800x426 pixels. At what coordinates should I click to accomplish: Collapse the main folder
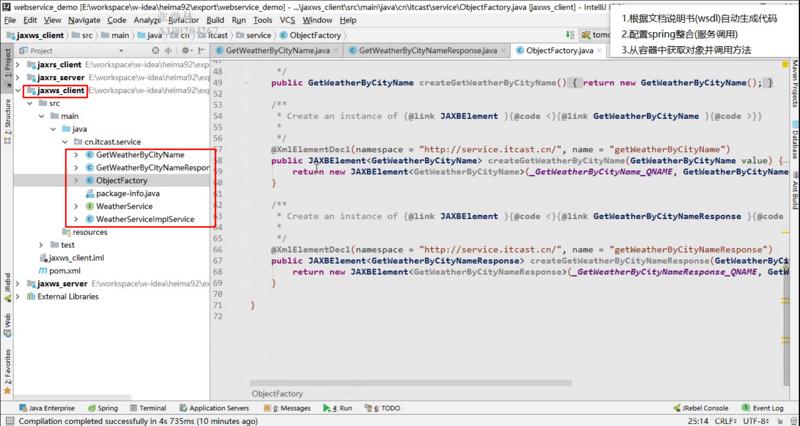(41, 116)
